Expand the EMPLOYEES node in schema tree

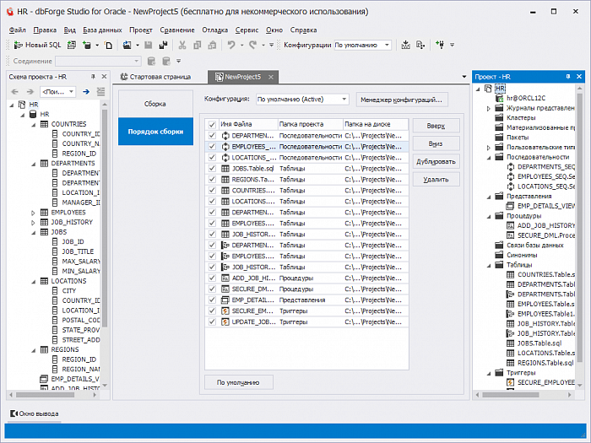pos(34,213)
